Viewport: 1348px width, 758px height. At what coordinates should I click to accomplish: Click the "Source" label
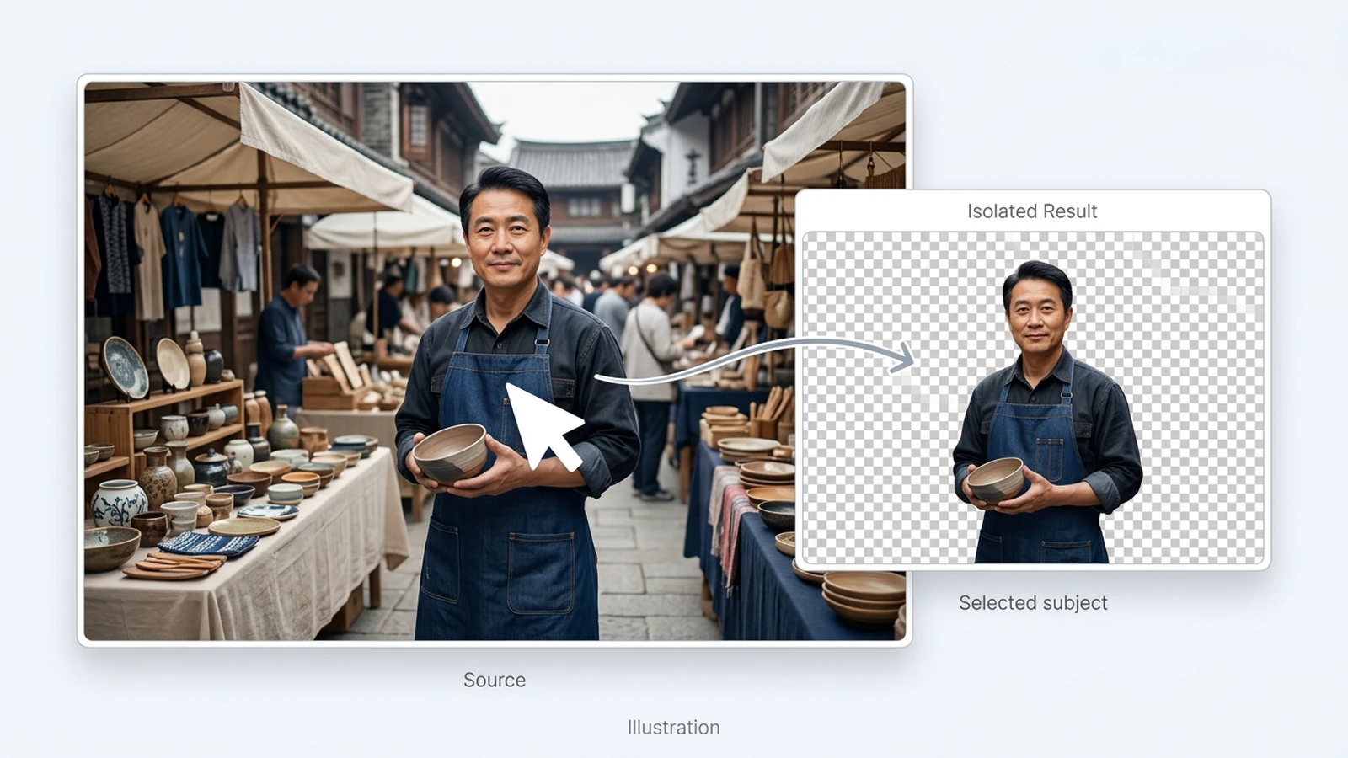coord(495,680)
